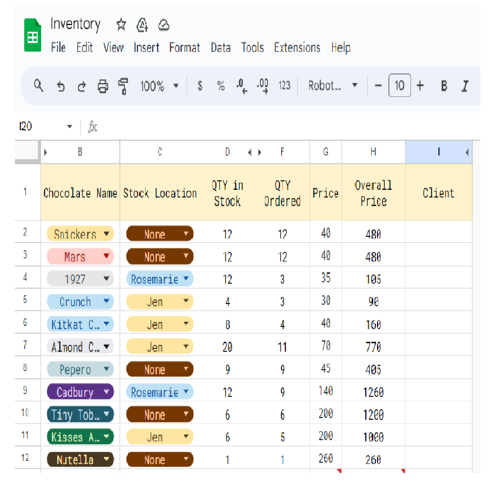Open the Tiny Tob… chocolate dropdown
Viewport: 493px width, 487px height.
point(106,413)
